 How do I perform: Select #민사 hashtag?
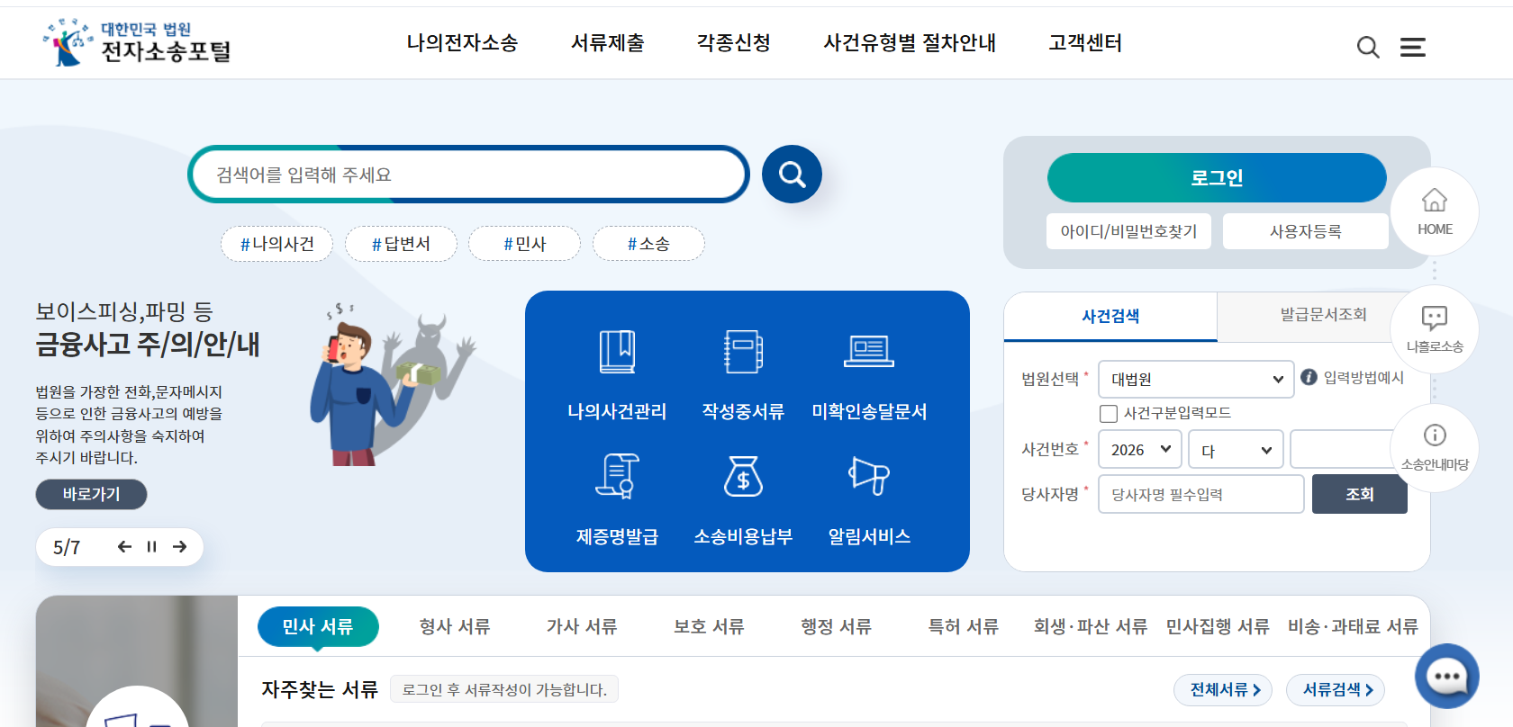tap(524, 244)
